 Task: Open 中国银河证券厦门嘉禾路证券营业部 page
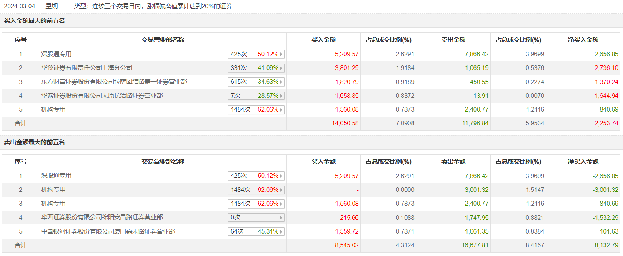coord(108,231)
